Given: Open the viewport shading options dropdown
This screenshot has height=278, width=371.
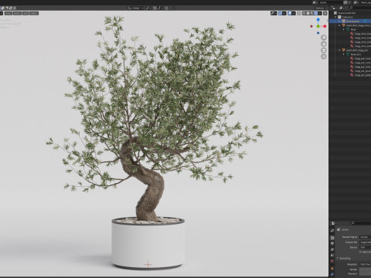Looking at the screenshot, I should point(320,13).
